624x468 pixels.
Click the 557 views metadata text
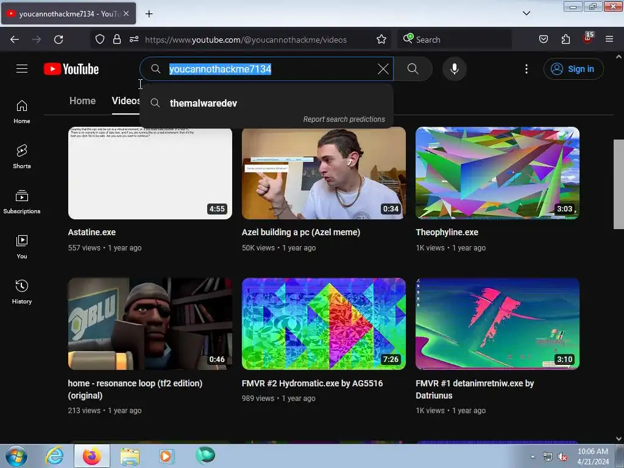coord(84,248)
